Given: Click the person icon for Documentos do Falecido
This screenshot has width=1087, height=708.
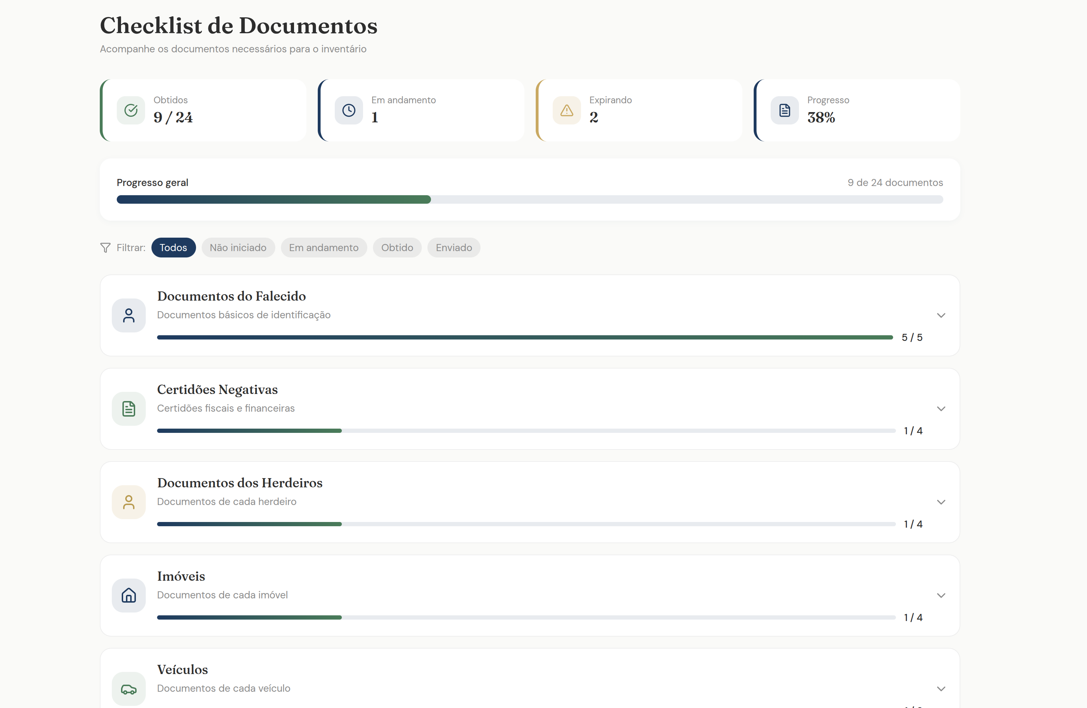Looking at the screenshot, I should click(x=129, y=315).
